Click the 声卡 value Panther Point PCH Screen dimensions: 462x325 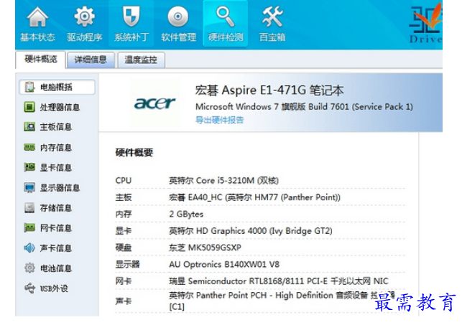(x=282, y=301)
